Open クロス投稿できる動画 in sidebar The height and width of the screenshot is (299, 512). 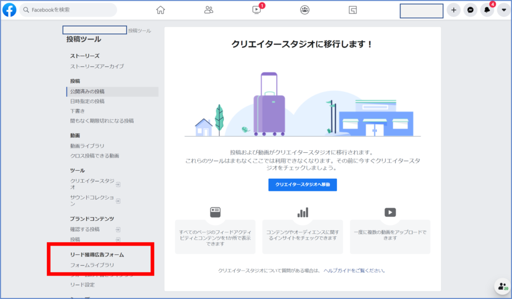click(94, 156)
